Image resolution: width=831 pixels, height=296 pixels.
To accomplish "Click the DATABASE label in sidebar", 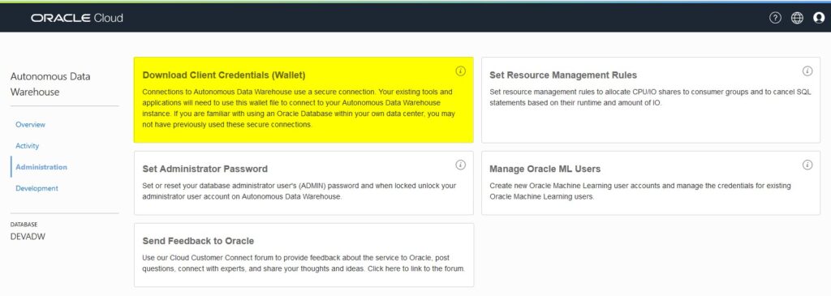I will (x=24, y=225).
